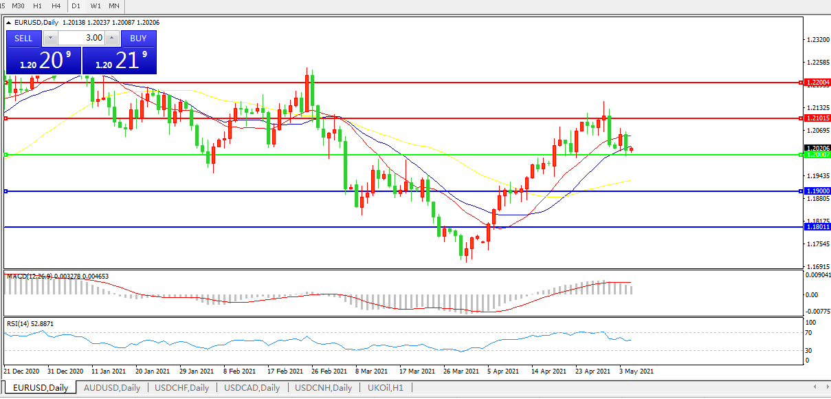
Task: Switch chart to MN monthly timeframe
Action: click(x=114, y=6)
